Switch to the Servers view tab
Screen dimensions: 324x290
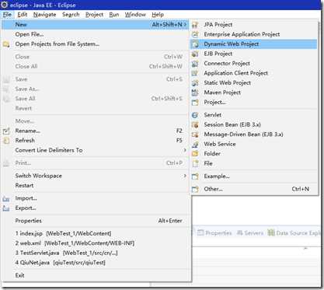pyautogui.click(x=250, y=232)
